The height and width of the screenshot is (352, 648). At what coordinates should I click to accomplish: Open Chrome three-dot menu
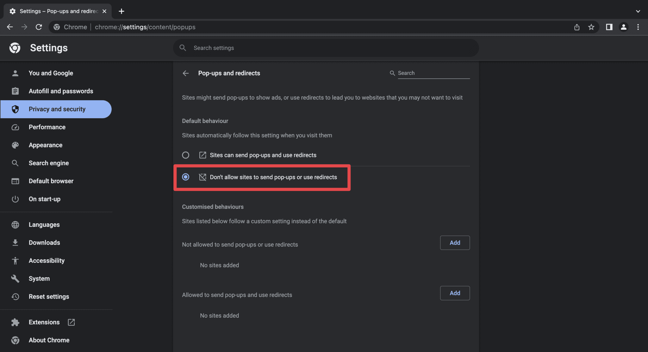(638, 27)
